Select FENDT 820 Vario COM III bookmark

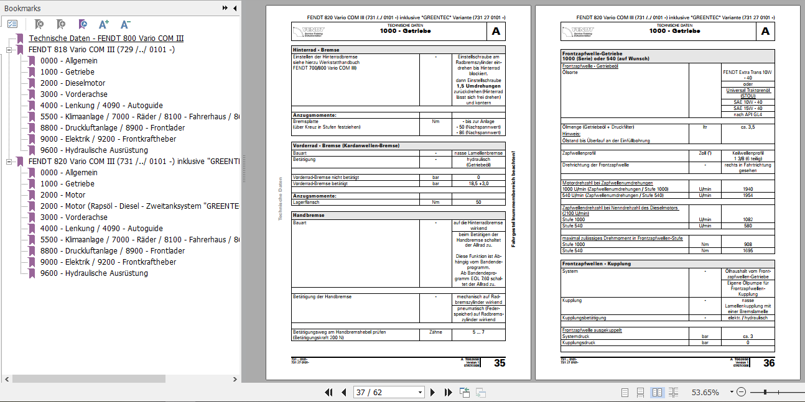click(134, 162)
